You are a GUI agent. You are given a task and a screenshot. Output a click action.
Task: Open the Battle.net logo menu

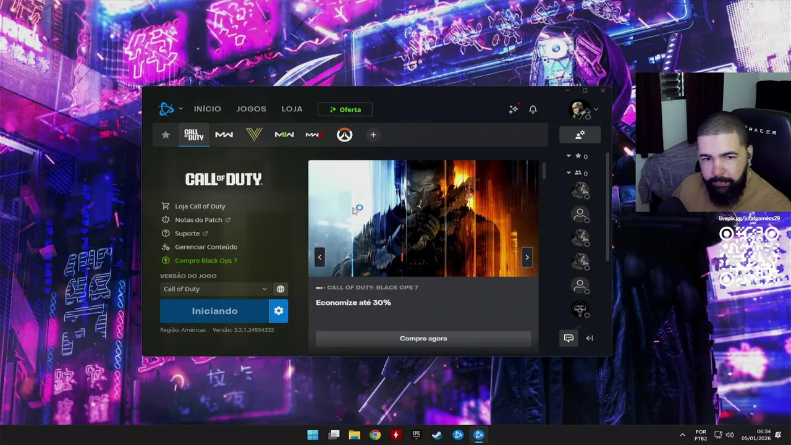tap(166, 109)
